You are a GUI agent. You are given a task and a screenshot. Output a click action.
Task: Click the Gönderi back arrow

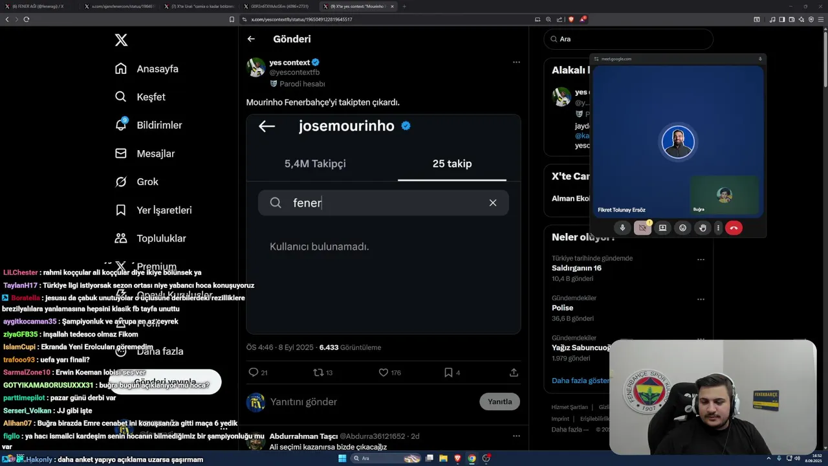(x=251, y=39)
